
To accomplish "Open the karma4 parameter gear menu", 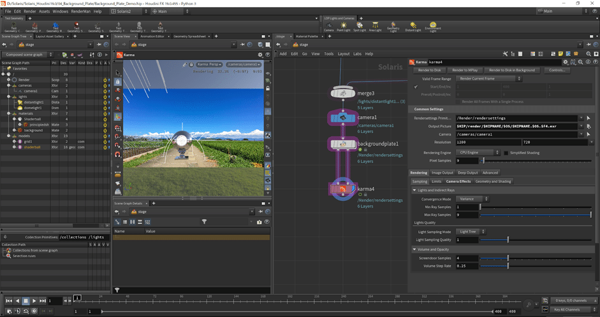I will click(566, 62).
